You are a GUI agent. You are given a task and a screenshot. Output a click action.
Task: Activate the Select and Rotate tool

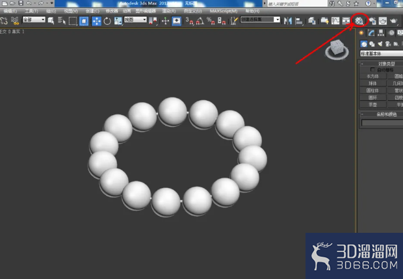pyautogui.click(x=107, y=21)
